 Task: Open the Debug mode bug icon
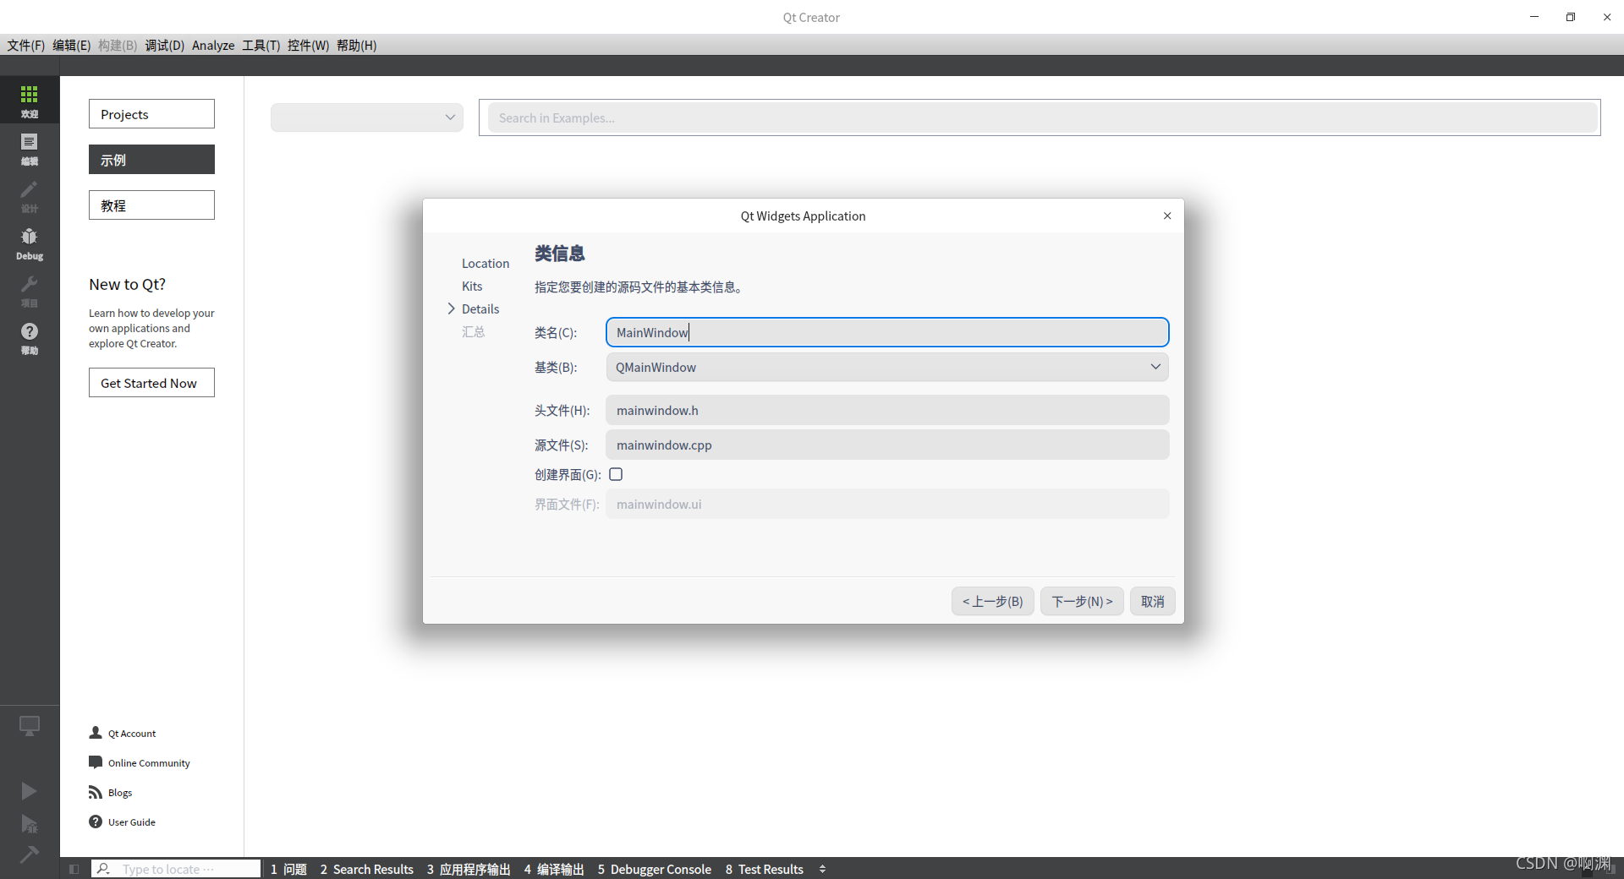(30, 243)
